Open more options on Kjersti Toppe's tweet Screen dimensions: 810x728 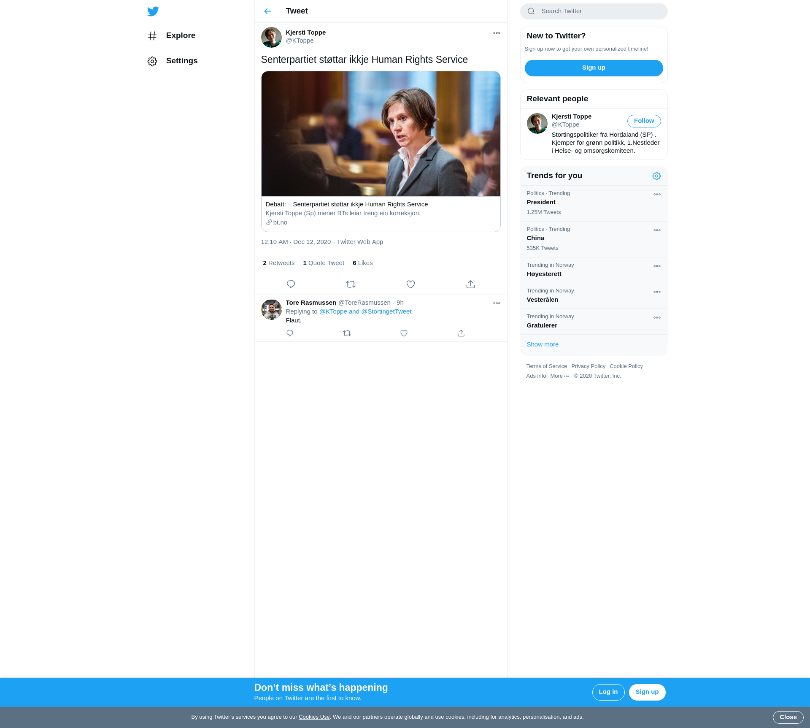pos(497,33)
